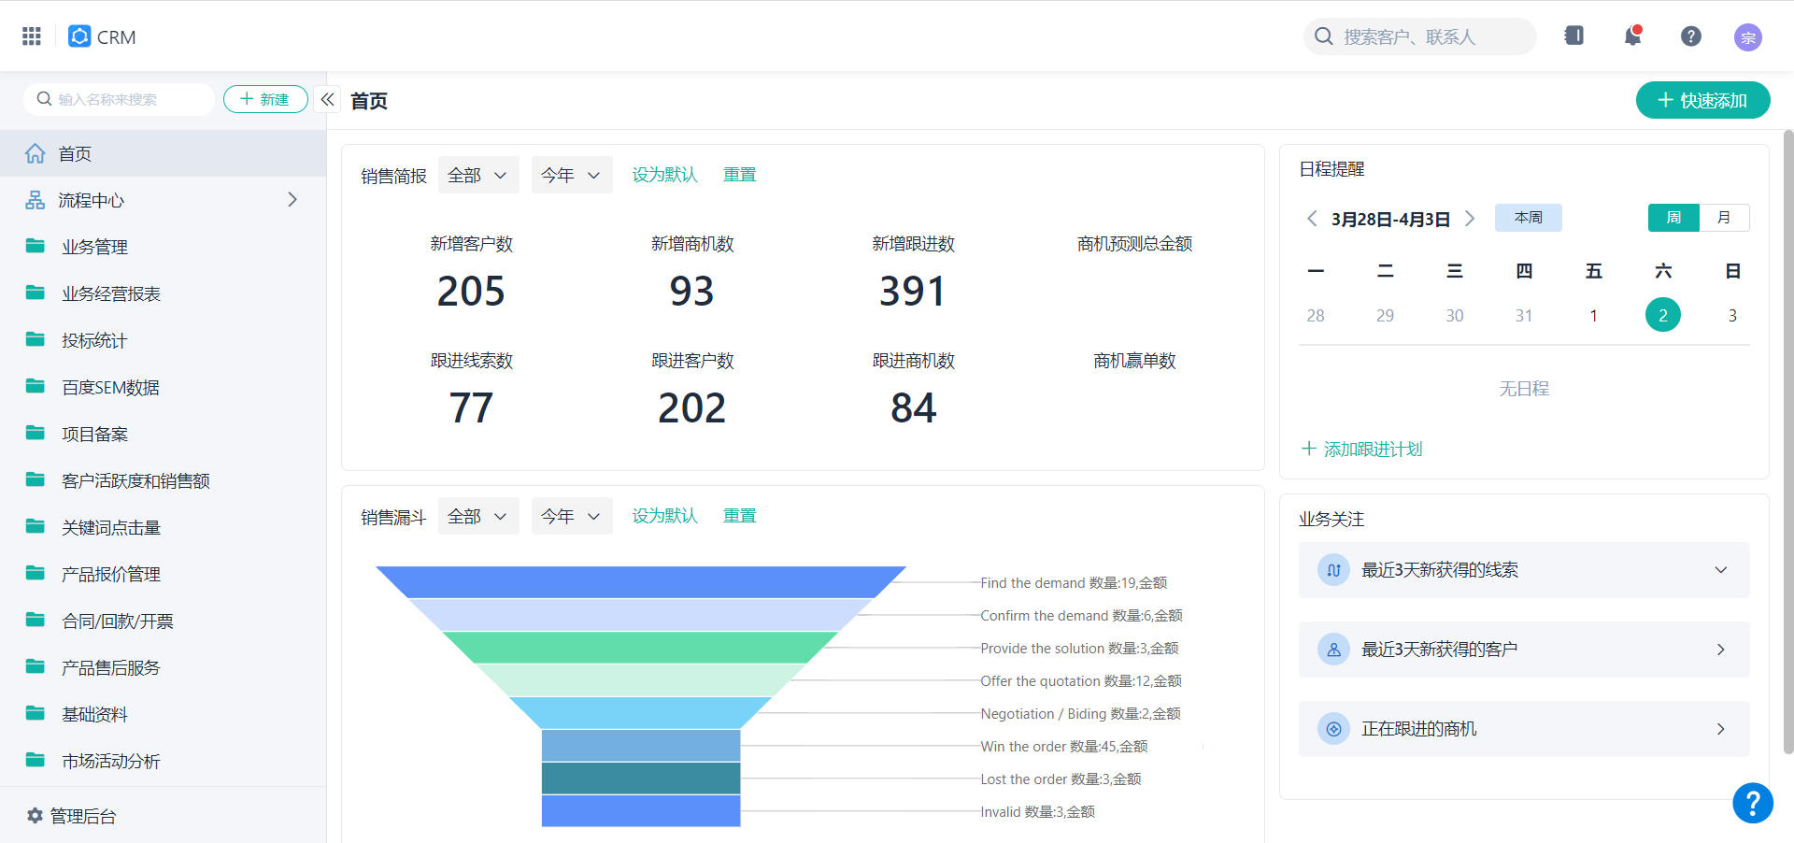Collapse the left sidebar with the « toggle
Viewport: 1794px width, 843px height.
326,98
